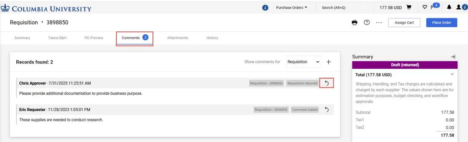This screenshot has width=468, height=142.
Task: Open the shopping cart icon
Action: tap(409, 7)
